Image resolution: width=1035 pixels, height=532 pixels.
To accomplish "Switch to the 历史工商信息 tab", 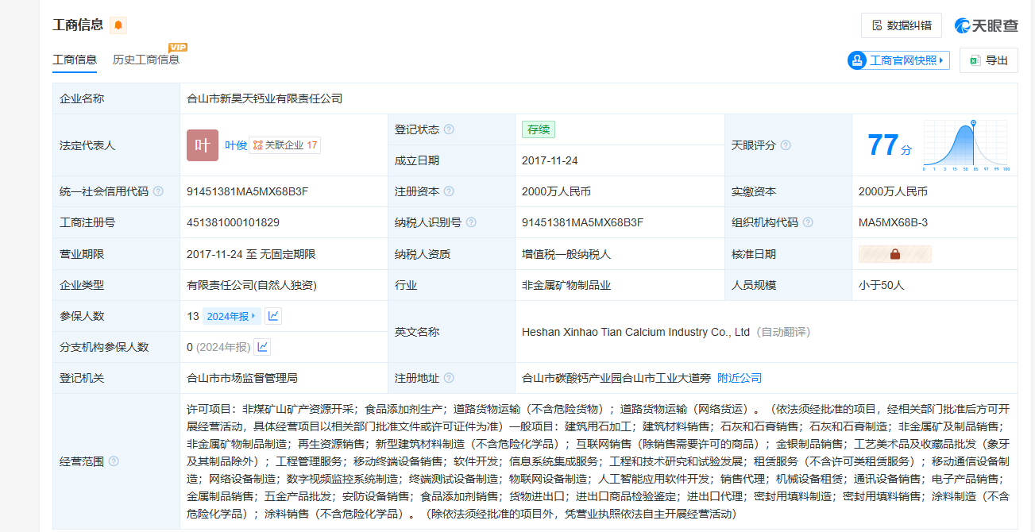I will point(146,60).
